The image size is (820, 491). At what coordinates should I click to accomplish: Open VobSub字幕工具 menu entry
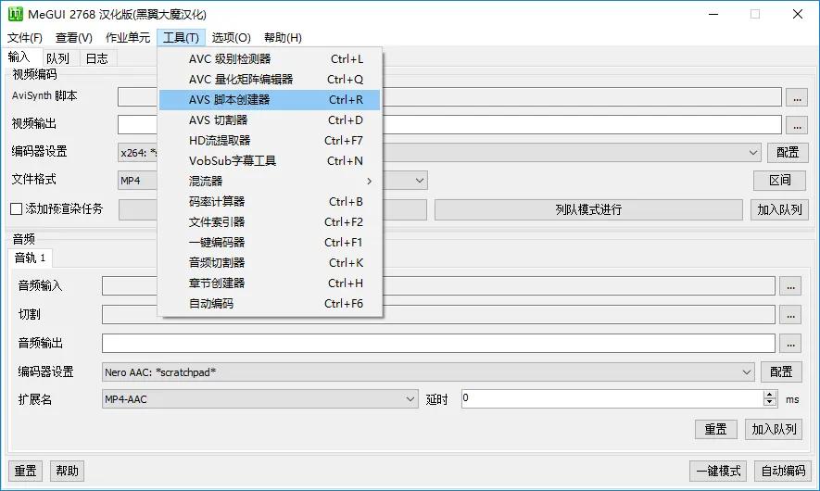[270, 161]
